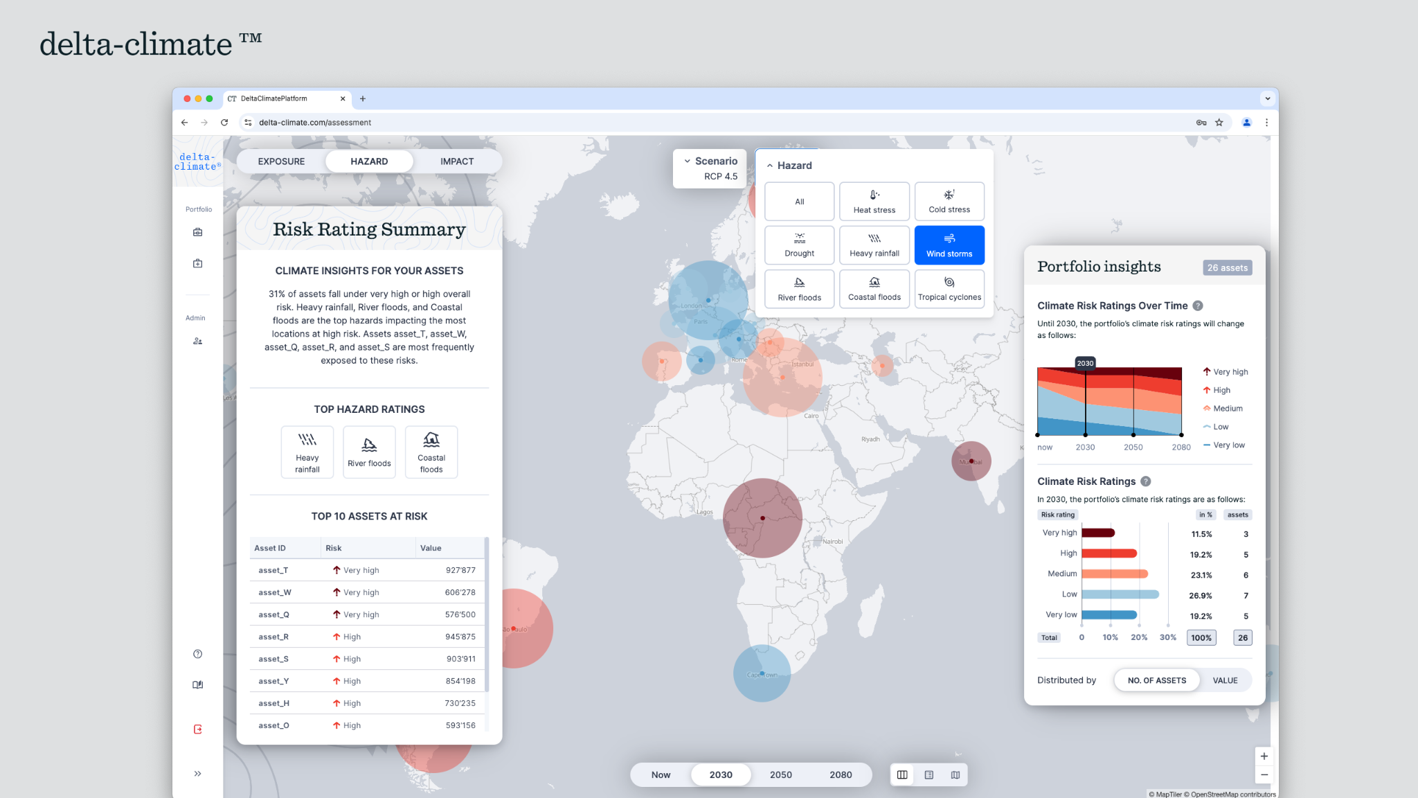
Task: Click the add-portfolio icon in sidebar
Action: click(x=197, y=263)
